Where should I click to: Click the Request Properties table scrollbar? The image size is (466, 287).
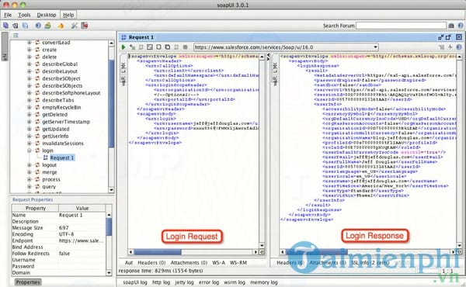[x=109, y=226]
